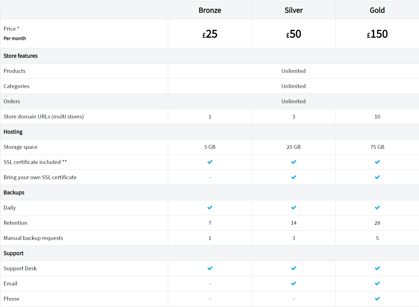This screenshot has width=419, height=307.
Task: Click the Gold Phone support checkmark
Action: [x=377, y=299]
